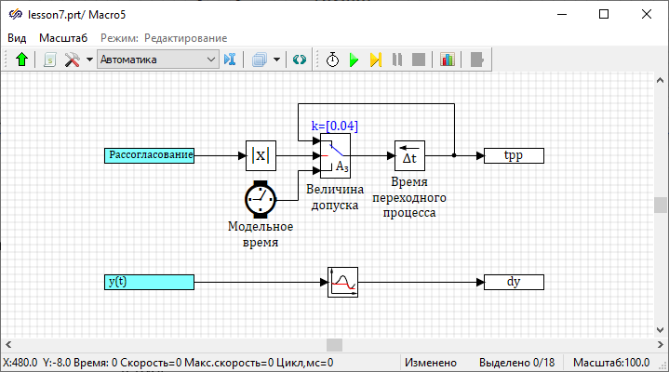Click the stacked windows toolbar icon
669x372 pixels.
259,60
